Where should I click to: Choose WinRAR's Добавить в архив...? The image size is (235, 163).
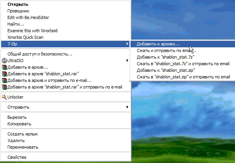(x=66, y=67)
